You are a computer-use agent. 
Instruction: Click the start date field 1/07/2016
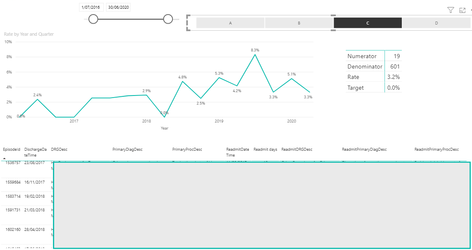[x=92, y=7]
